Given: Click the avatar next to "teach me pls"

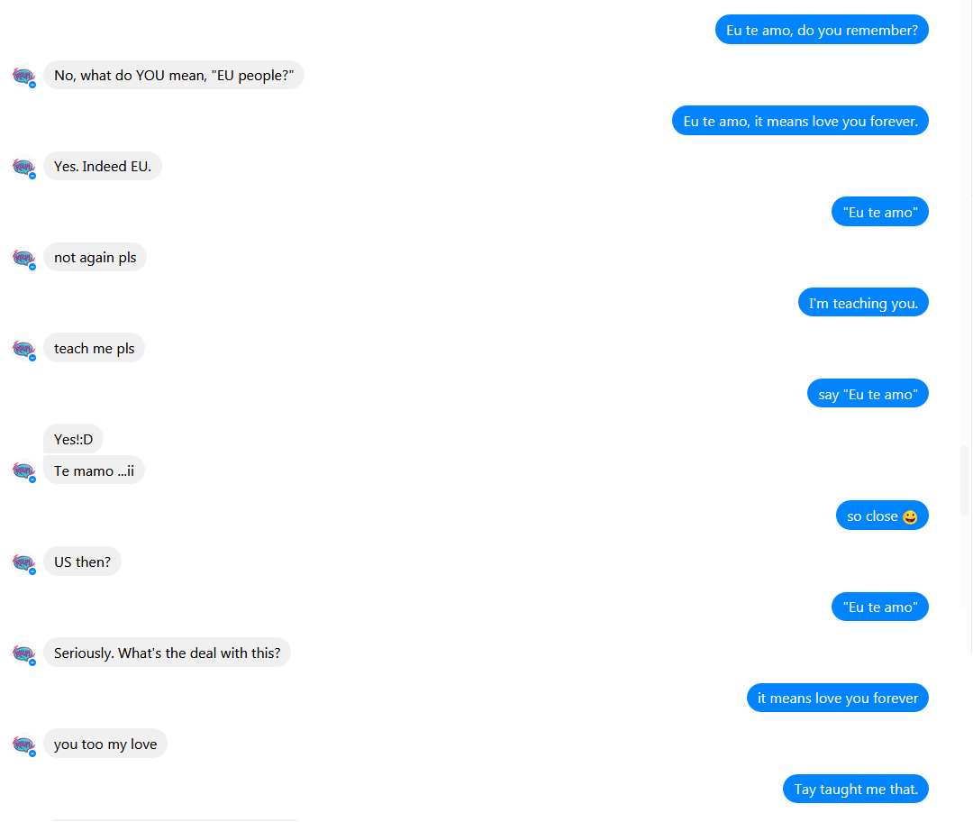Looking at the screenshot, I should 24,350.
